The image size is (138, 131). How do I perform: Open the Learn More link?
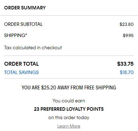coord(69,126)
